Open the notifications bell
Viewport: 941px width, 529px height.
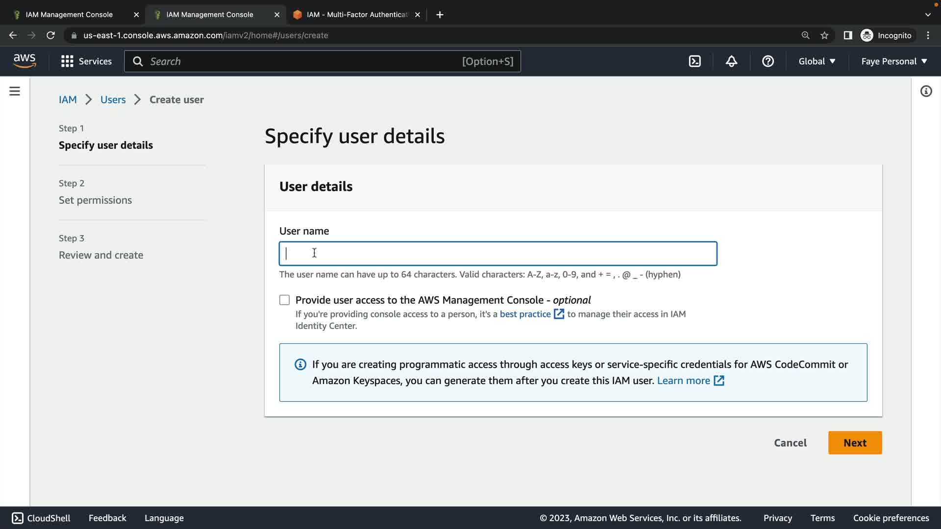click(731, 61)
